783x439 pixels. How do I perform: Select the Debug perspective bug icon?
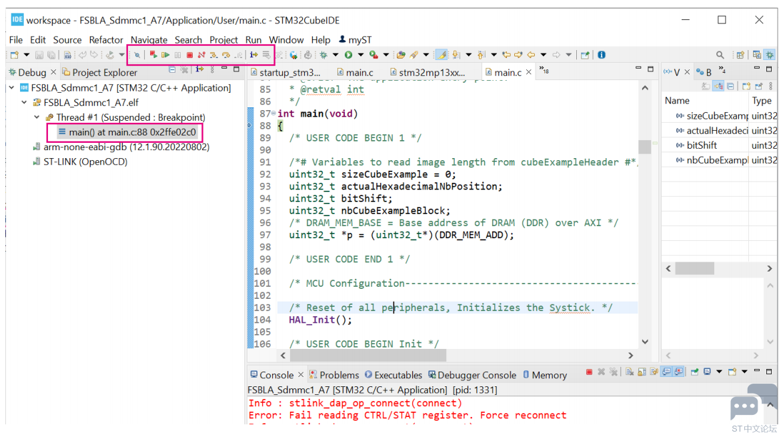(x=770, y=55)
